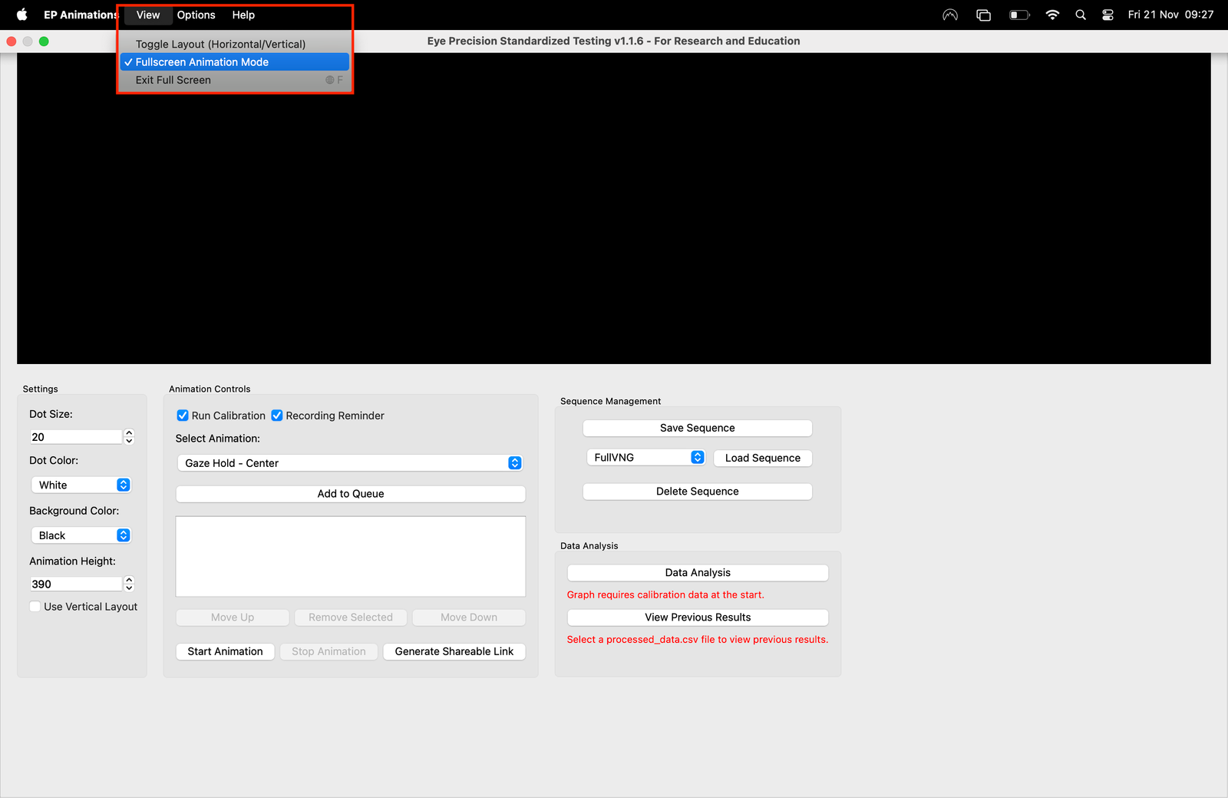Open Spotlight search from menu bar

click(1080, 15)
